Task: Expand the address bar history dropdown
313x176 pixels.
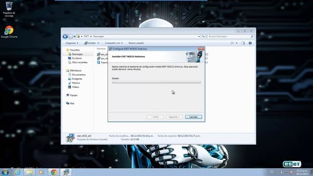Action: point(199,37)
